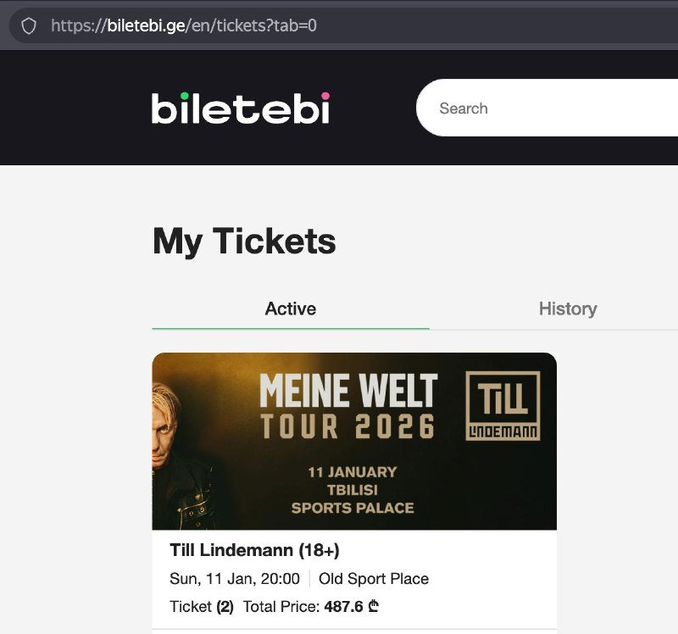This screenshot has width=678, height=634.
Task: Click the pink dot on the biletebi logo
Action: tap(325, 96)
